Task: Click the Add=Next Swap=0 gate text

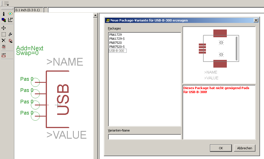Action: 30,50
